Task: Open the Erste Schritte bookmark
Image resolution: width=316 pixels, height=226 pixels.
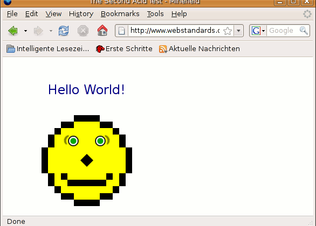Action: [124, 49]
